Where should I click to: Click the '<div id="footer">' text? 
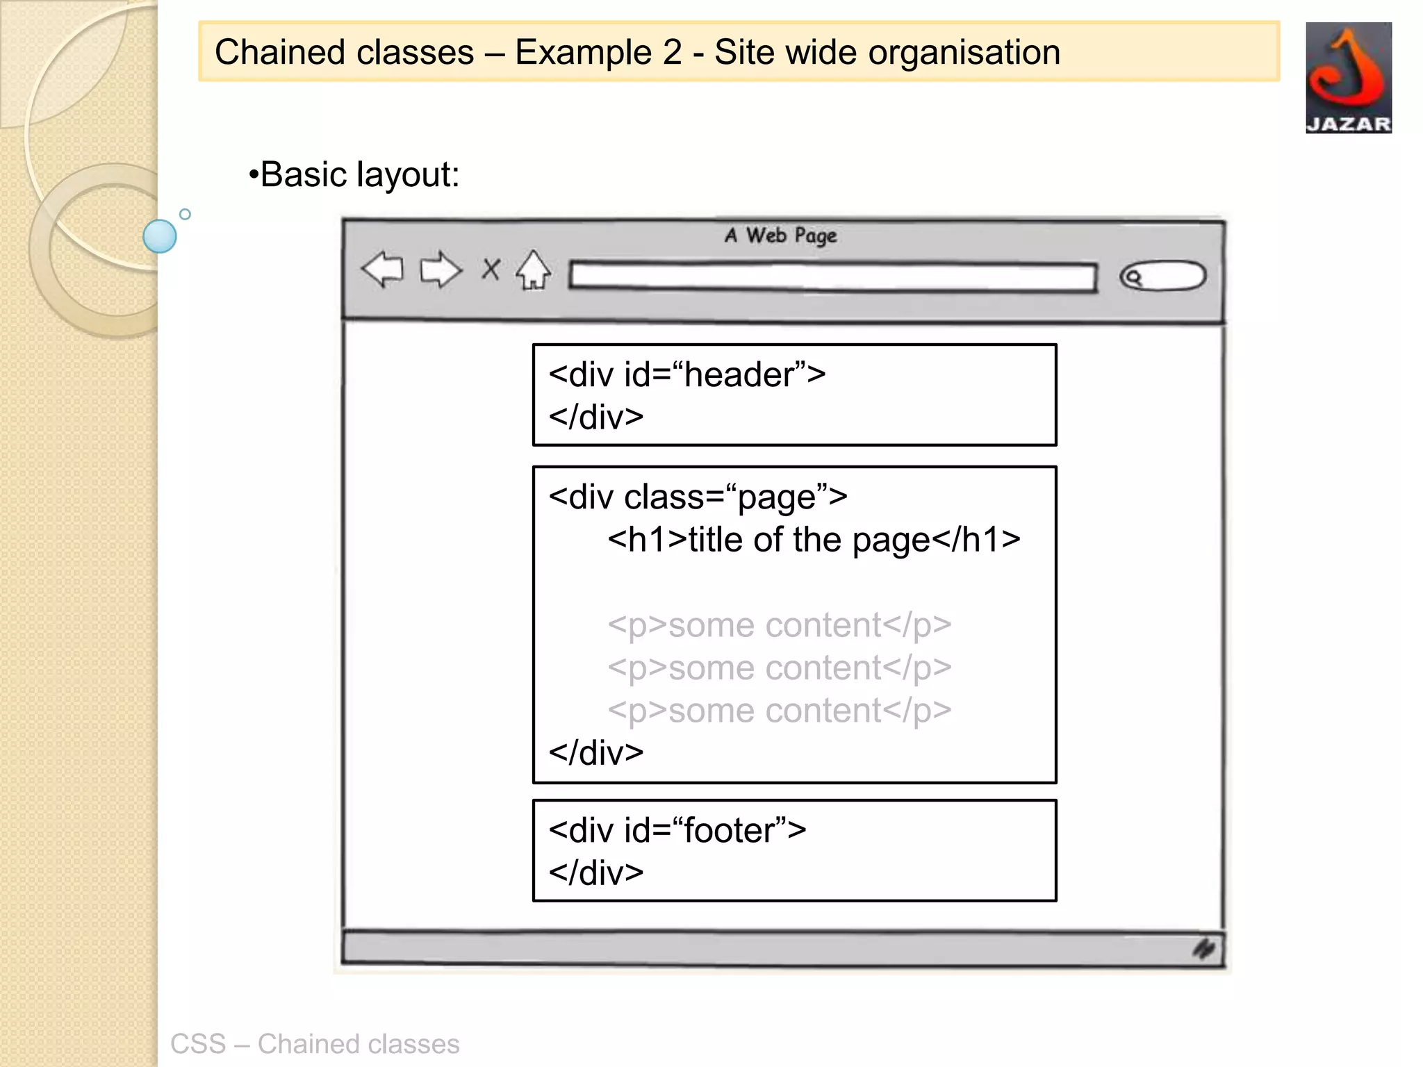(677, 831)
